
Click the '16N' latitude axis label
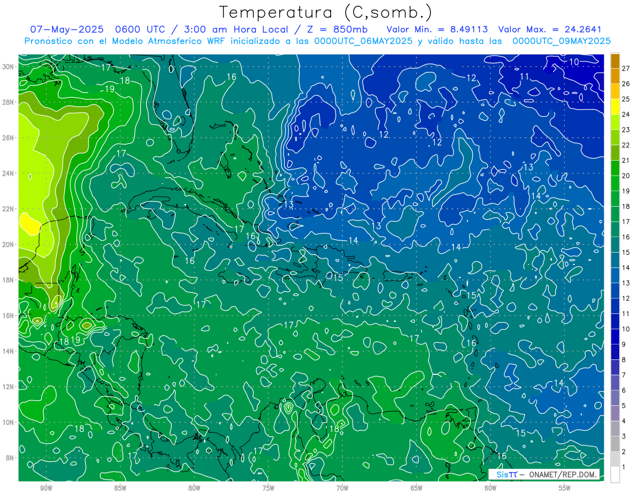pos(8,316)
